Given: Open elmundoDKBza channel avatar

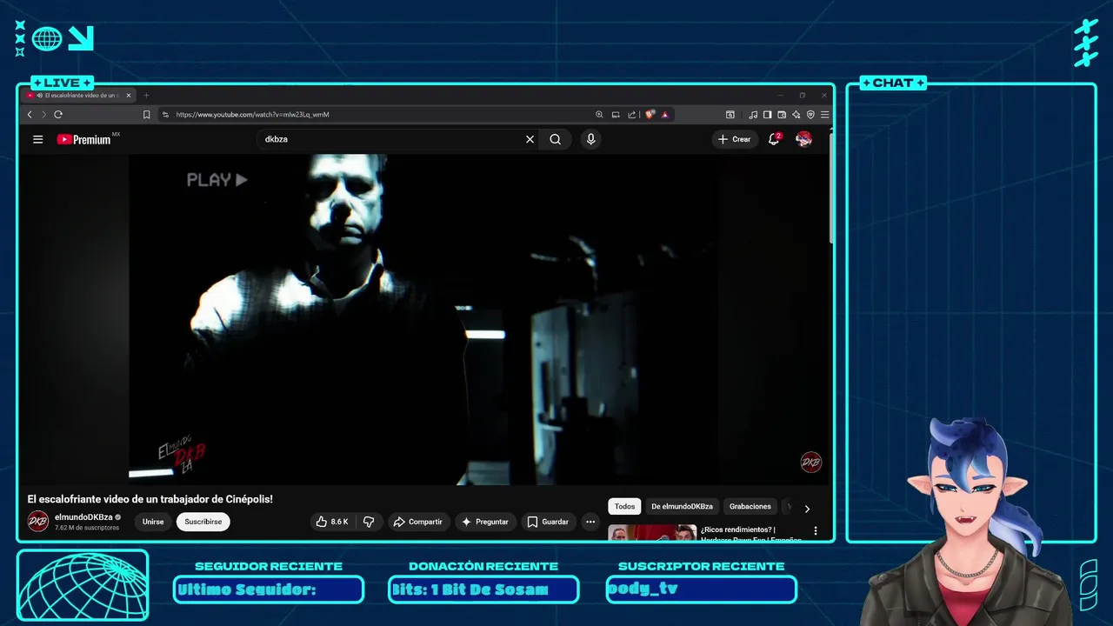Looking at the screenshot, I should pos(38,522).
